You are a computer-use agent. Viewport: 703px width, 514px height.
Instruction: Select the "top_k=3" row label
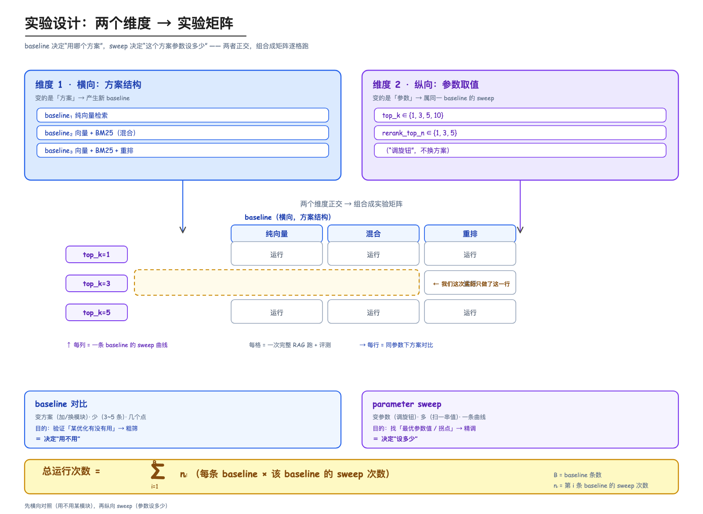(97, 283)
